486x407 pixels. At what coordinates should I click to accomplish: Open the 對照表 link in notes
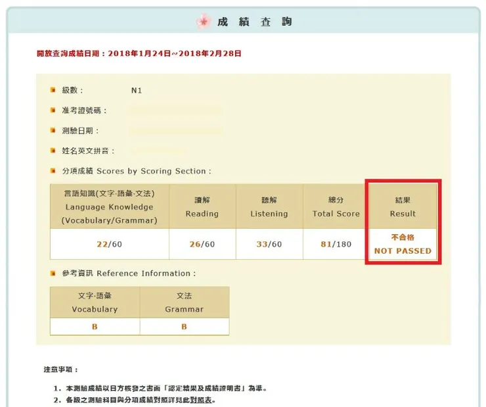pos(201,400)
